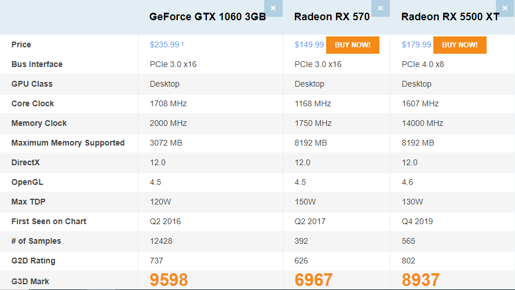515x290 pixels.
Task: Click the G3D Mark row label
Action: click(30, 281)
